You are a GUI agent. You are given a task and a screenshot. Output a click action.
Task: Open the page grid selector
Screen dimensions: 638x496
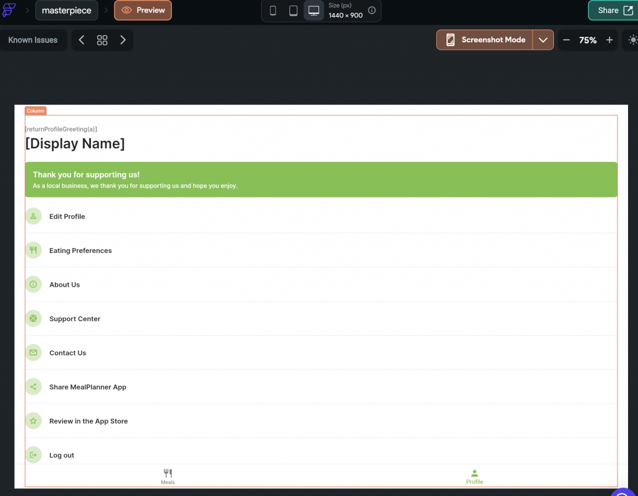(x=102, y=40)
